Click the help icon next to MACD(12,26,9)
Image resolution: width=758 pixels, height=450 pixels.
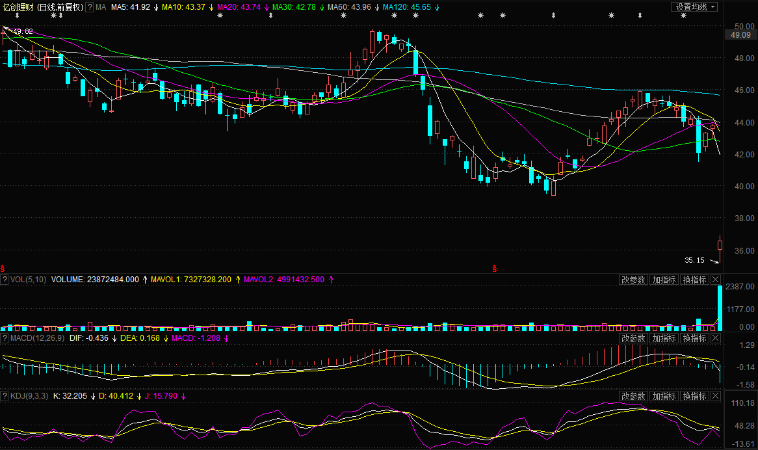(x=5, y=338)
